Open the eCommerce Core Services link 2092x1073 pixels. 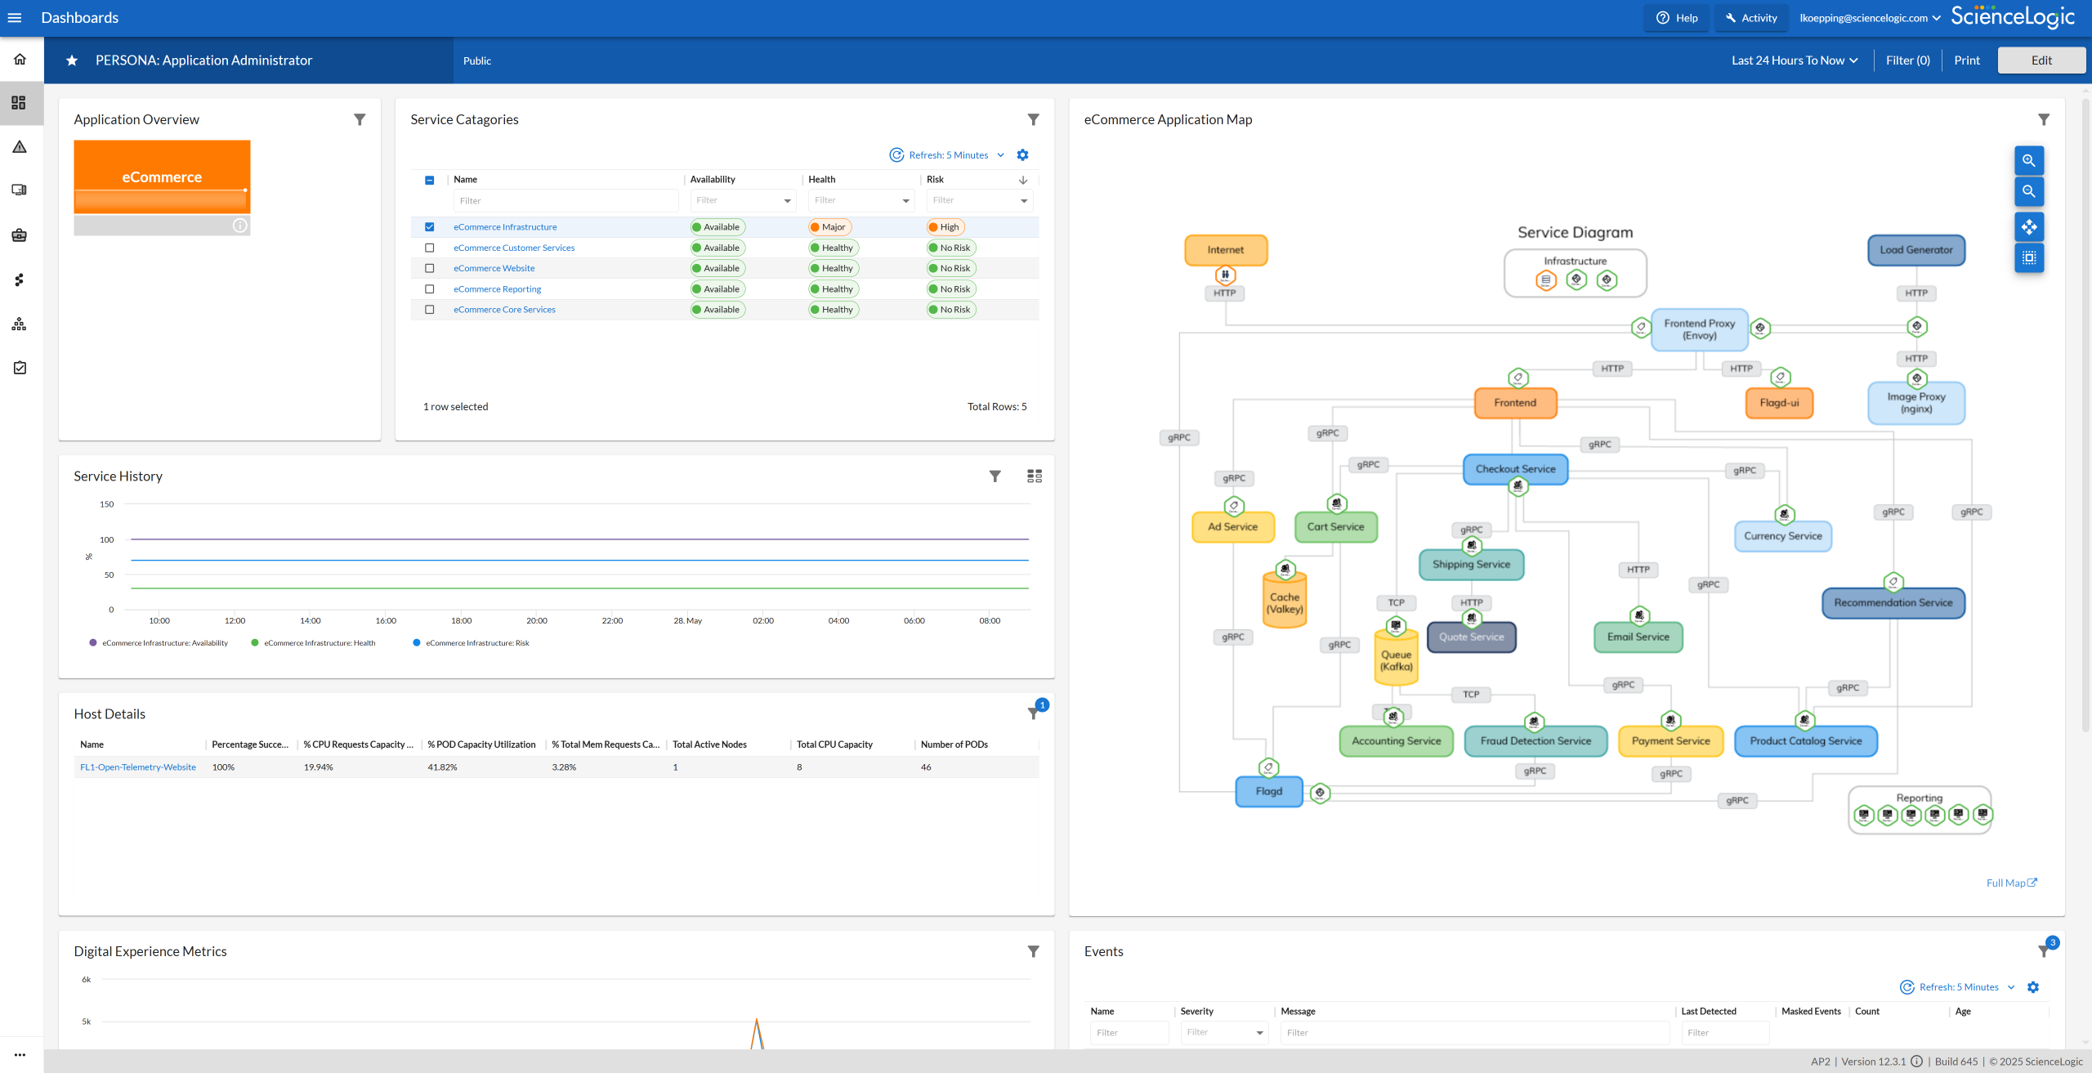pos(504,310)
